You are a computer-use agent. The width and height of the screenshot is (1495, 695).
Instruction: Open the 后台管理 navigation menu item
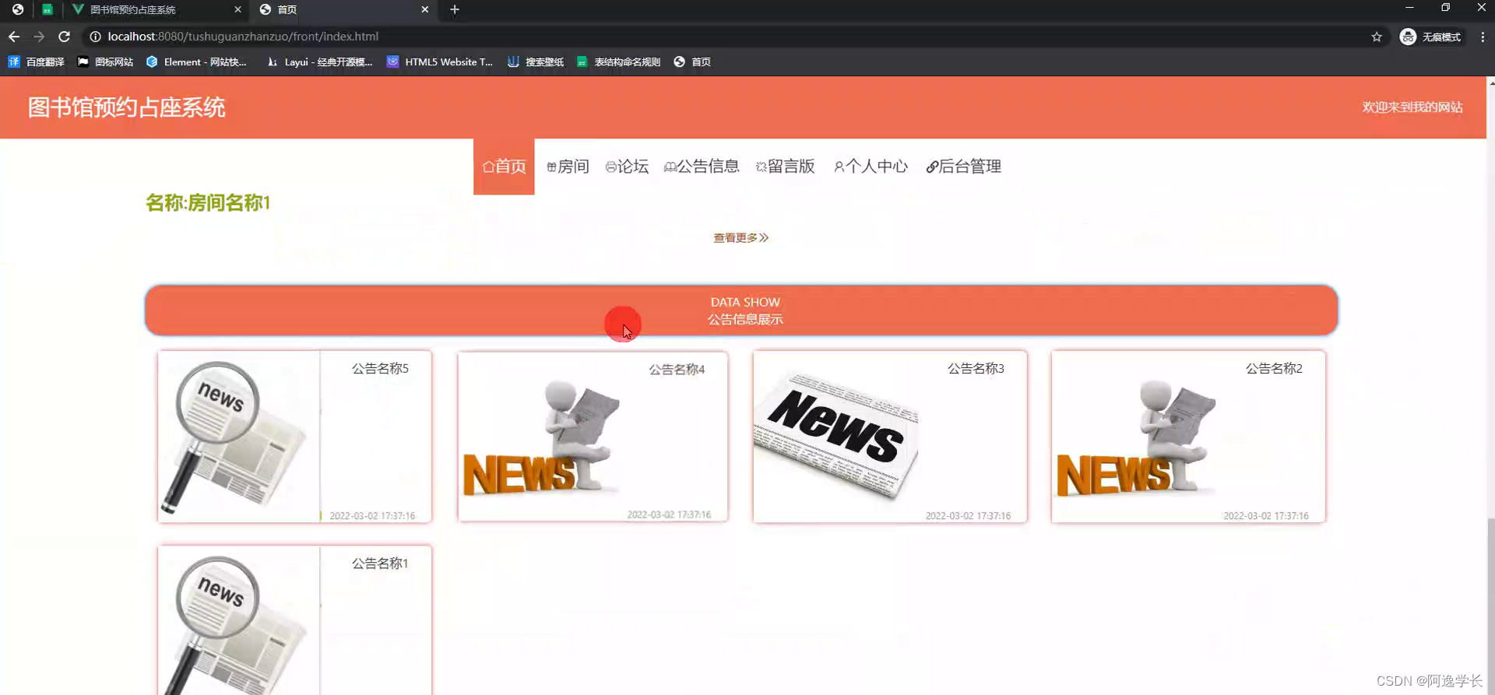[963, 167]
